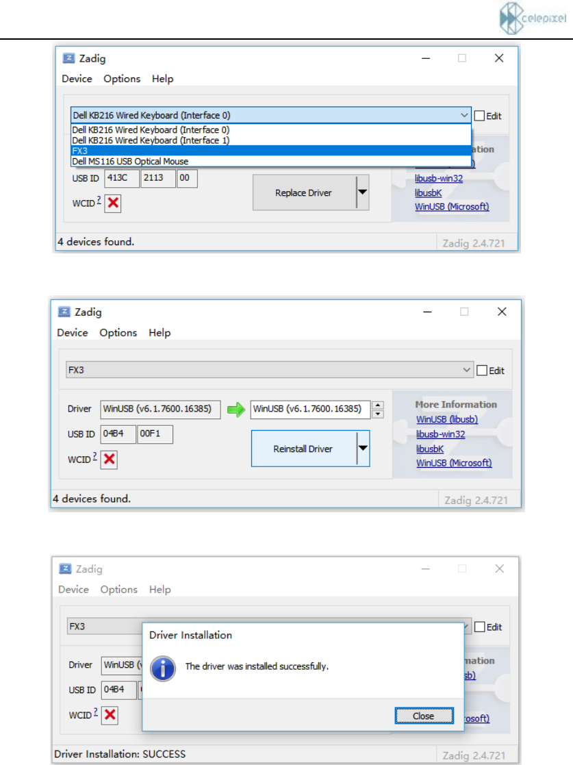Click the green arrow between driver fields
This screenshot has width=573, height=765.
pos(236,410)
